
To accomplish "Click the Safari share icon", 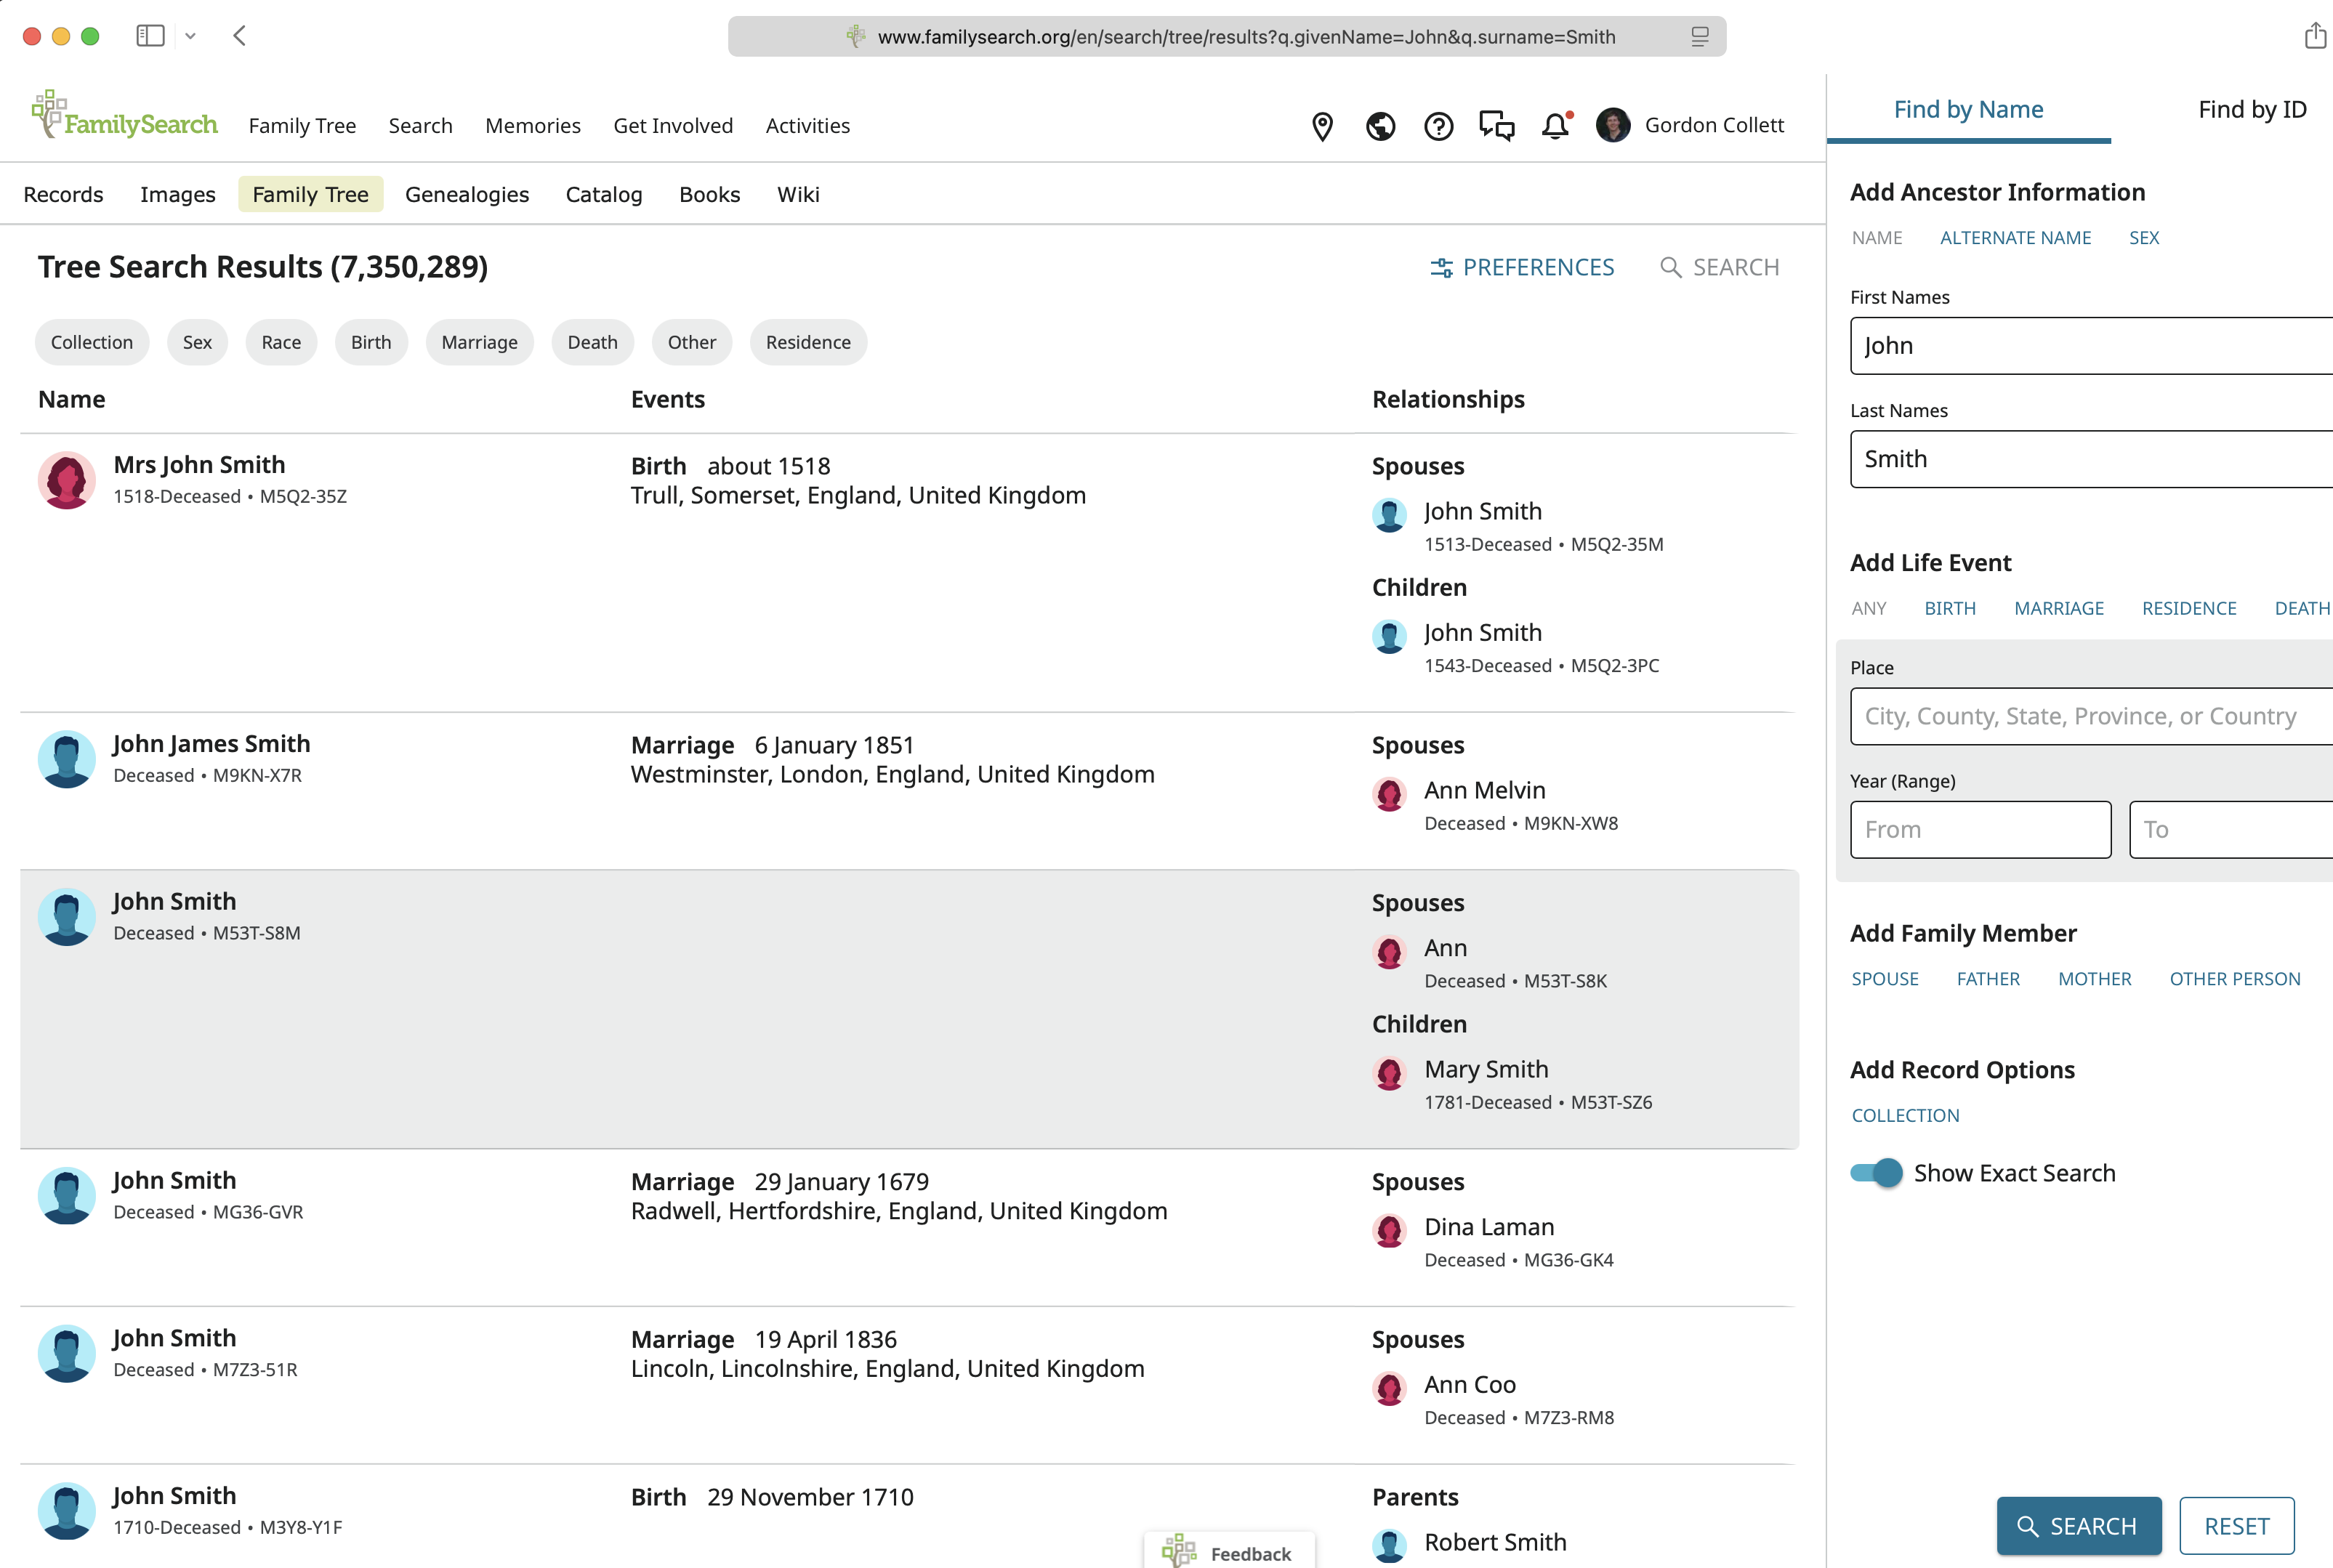I will click(2315, 35).
